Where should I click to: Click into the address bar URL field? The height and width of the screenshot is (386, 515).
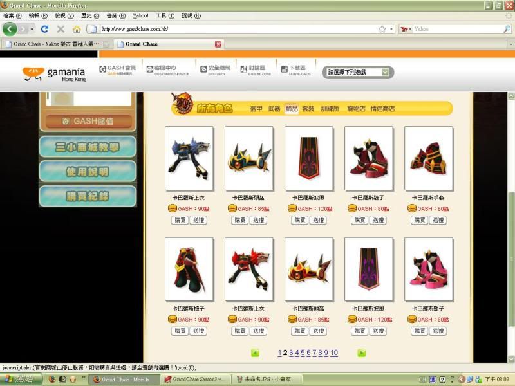click(x=238, y=29)
